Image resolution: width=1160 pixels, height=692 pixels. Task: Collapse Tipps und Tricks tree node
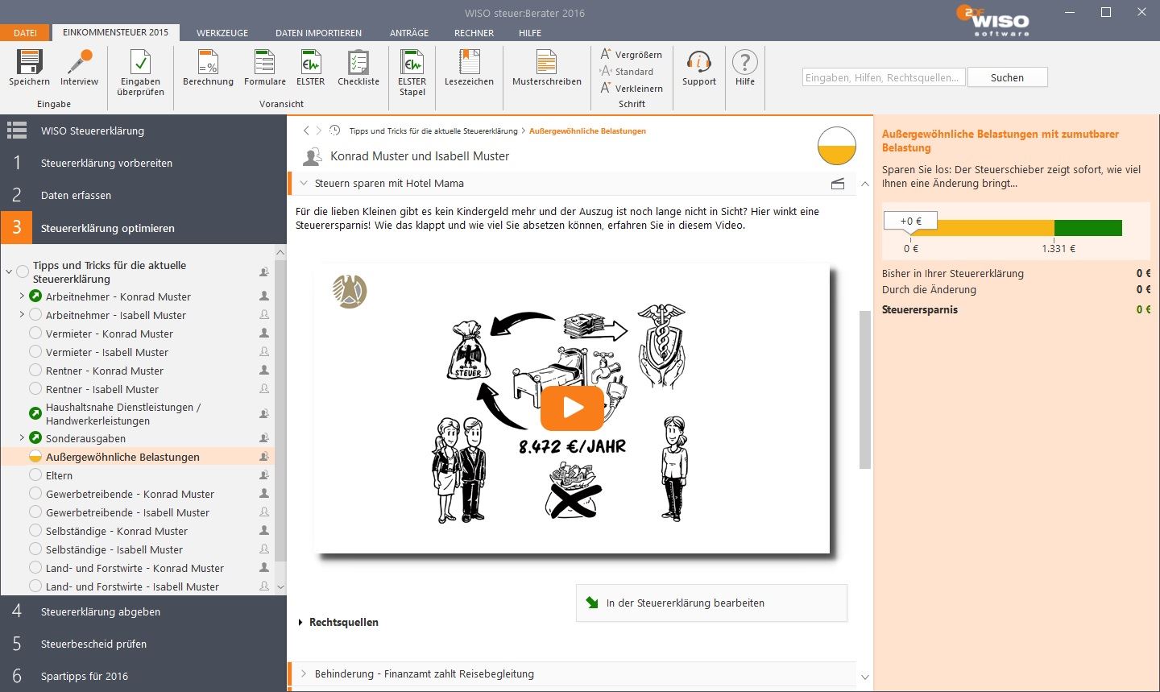(9, 271)
